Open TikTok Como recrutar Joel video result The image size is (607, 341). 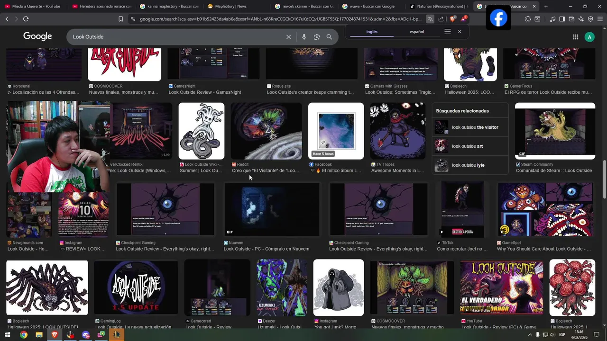[x=462, y=209]
